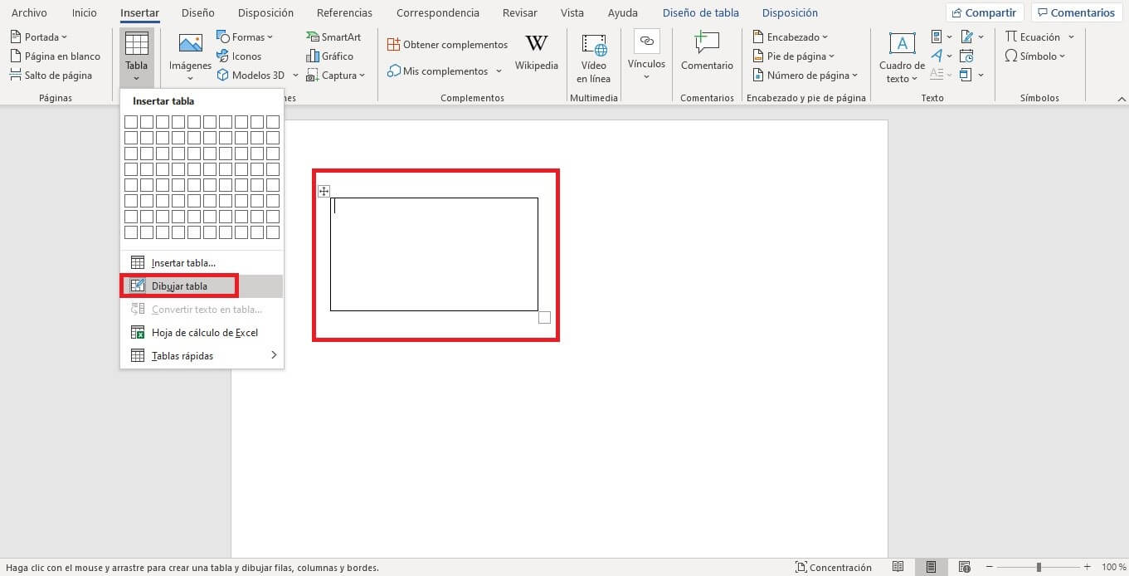Insert date and time icon
Image resolution: width=1129 pixels, height=576 pixels.
point(966,56)
